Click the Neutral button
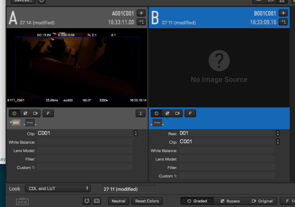The height and width of the screenshot is (207, 295). coord(118,201)
